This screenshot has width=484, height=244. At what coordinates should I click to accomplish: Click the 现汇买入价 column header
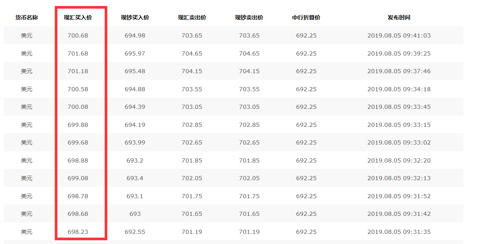click(x=78, y=18)
